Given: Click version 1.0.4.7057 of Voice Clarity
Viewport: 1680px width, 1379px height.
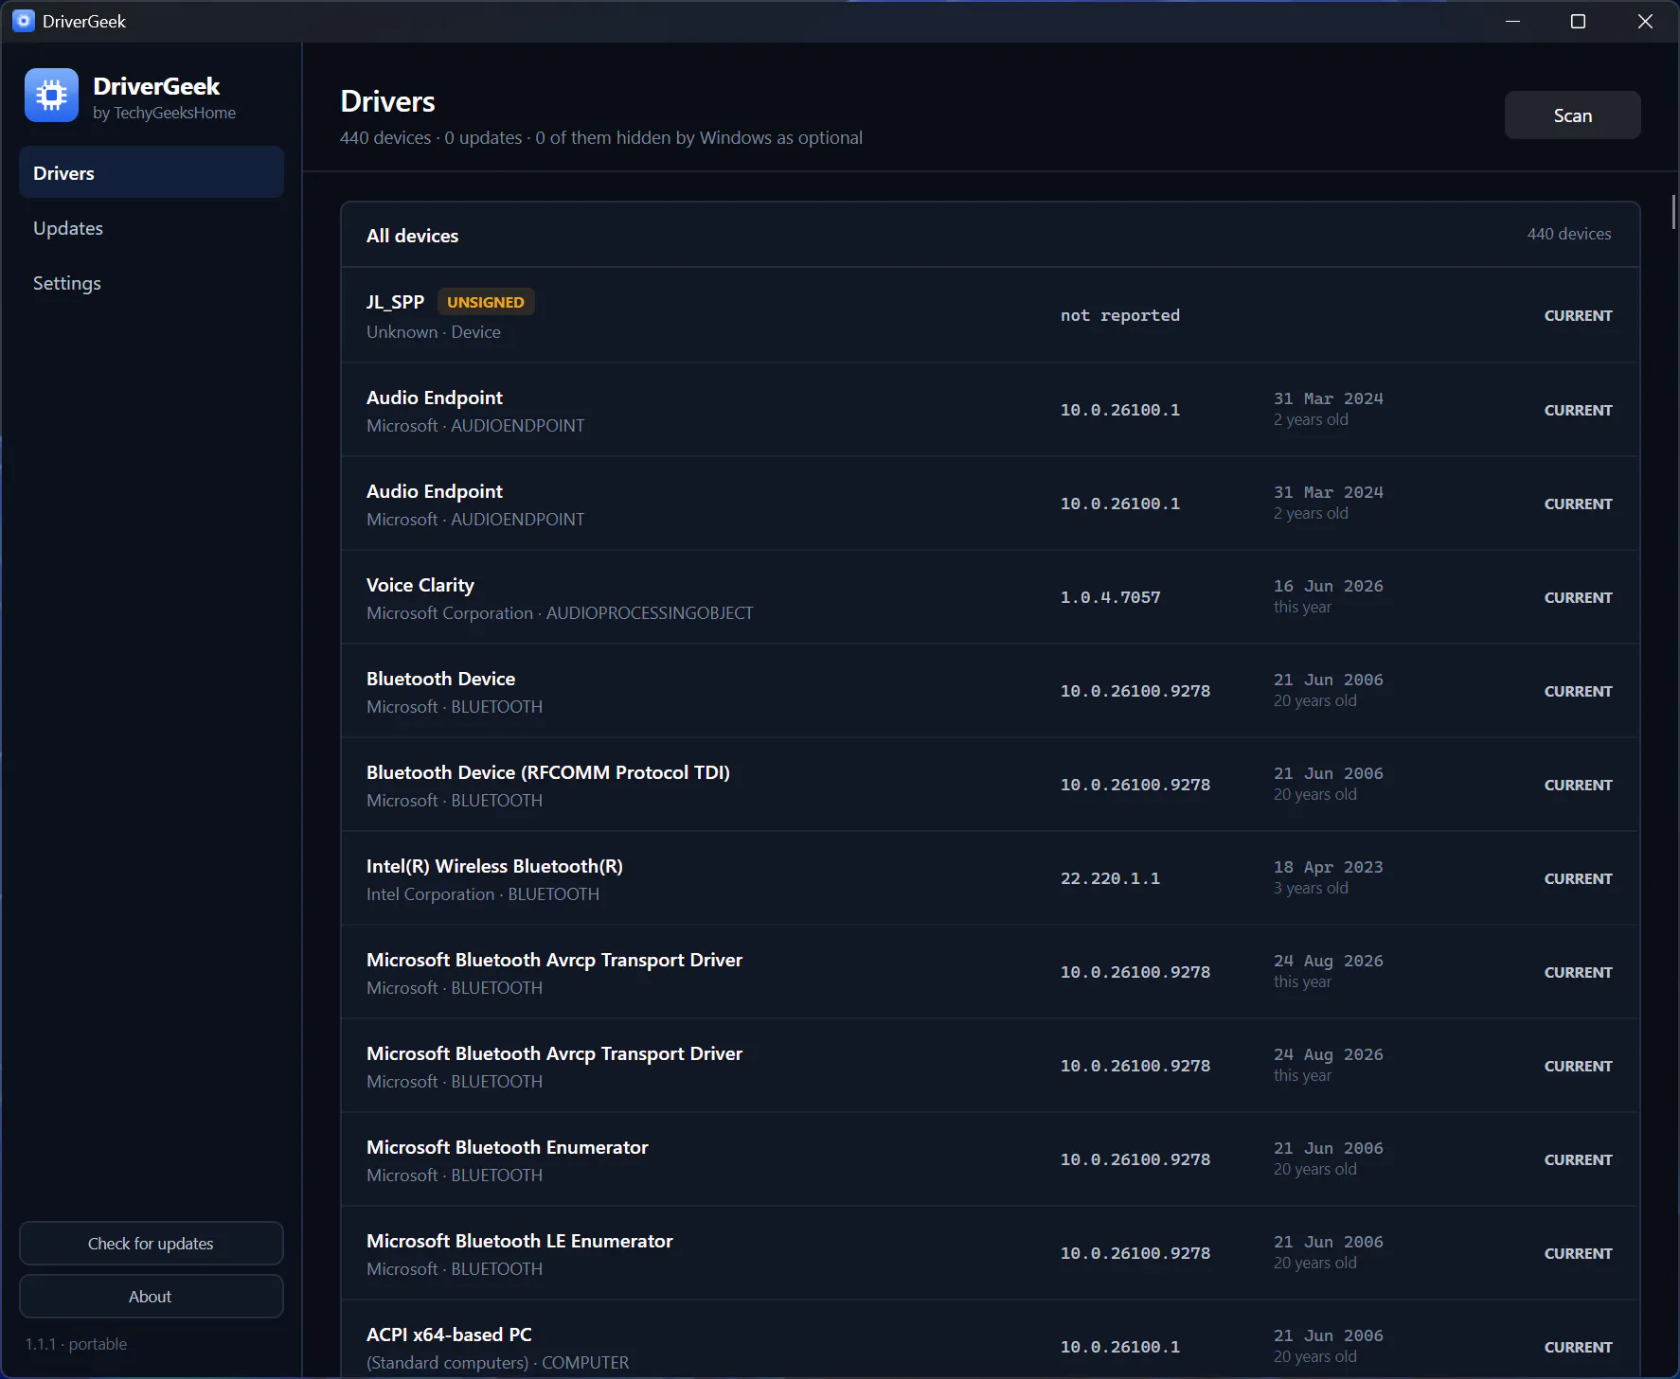Looking at the screenshot, I should coord(1110,597).
